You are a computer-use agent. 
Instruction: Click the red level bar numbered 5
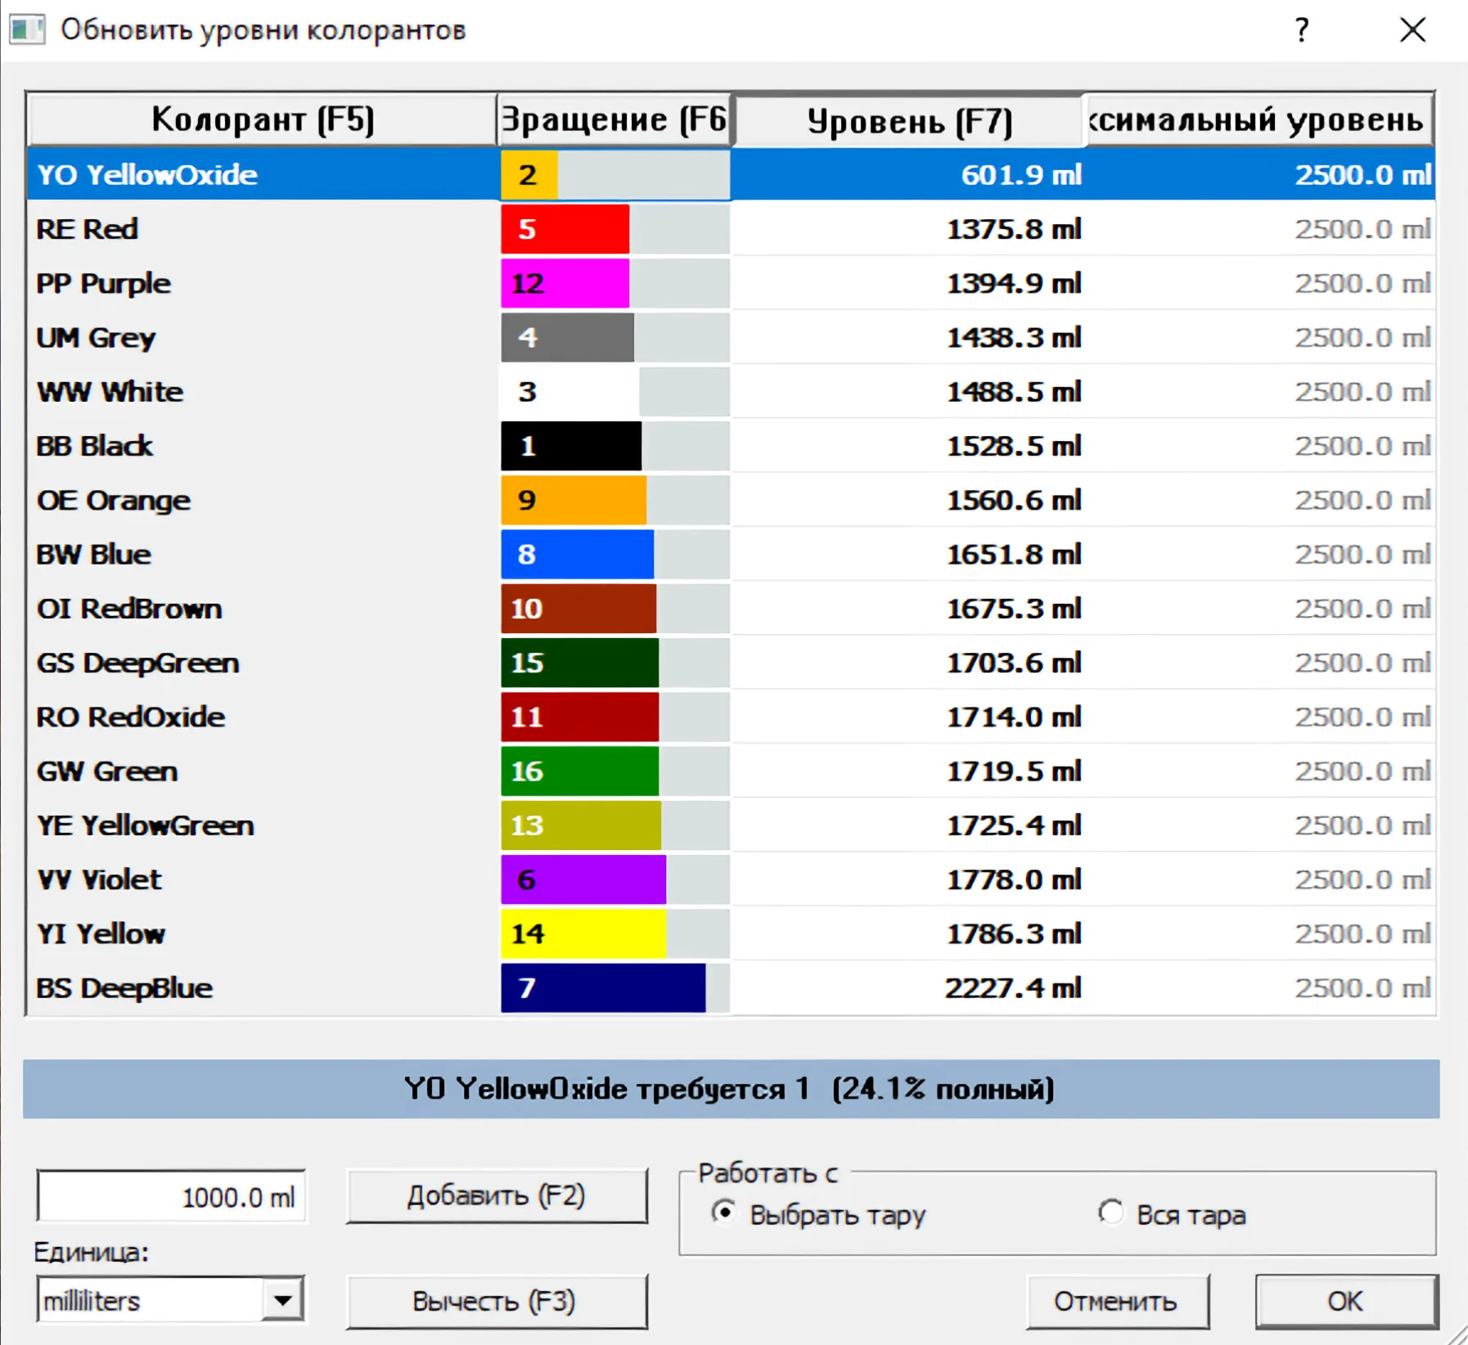tap(565, 229)
